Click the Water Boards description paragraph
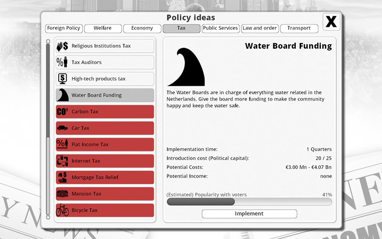This screenshot has width=382, height=239. (x=245, y=99)
